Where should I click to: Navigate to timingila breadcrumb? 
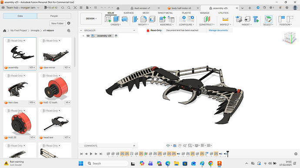click(35, 30)
